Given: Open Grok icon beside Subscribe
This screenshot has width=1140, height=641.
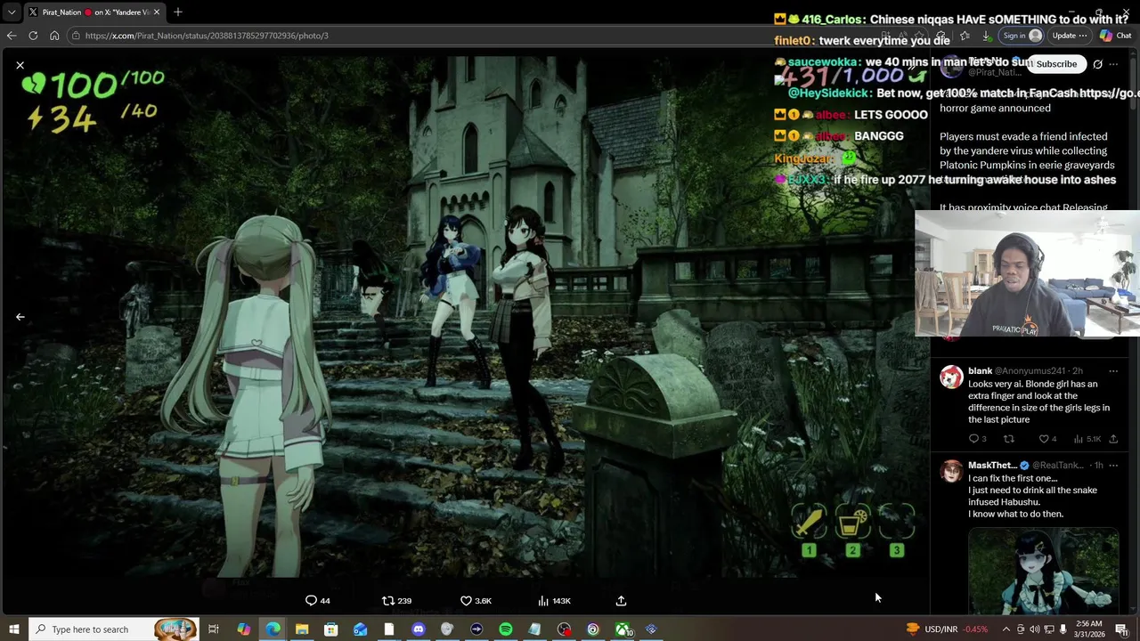Looking at the screenshot, I should click(1097, 64).
